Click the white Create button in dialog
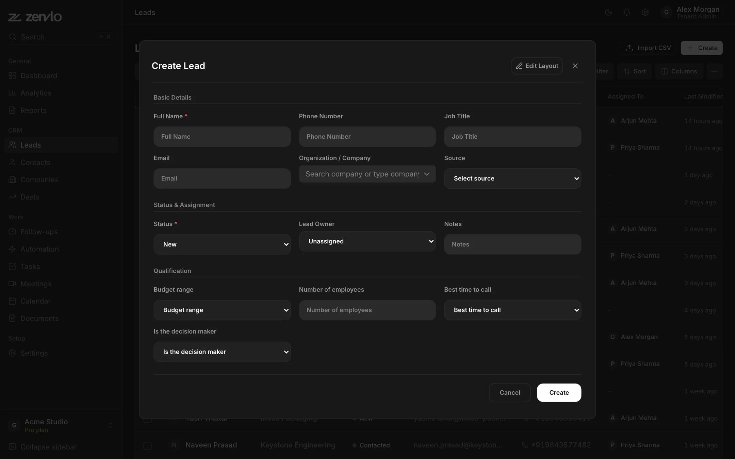Screen dimensions: 735x459 click(559, 393)
